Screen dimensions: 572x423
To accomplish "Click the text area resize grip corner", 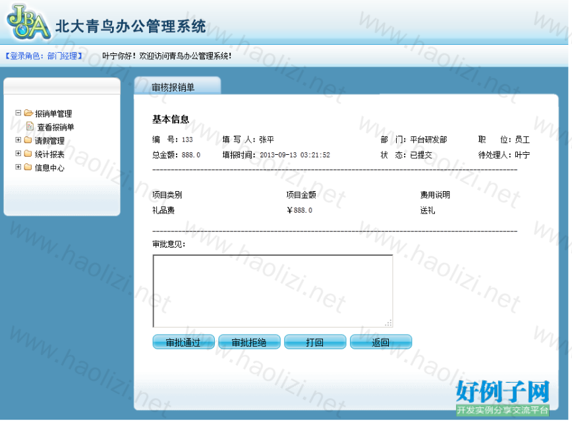I will 389,323.
